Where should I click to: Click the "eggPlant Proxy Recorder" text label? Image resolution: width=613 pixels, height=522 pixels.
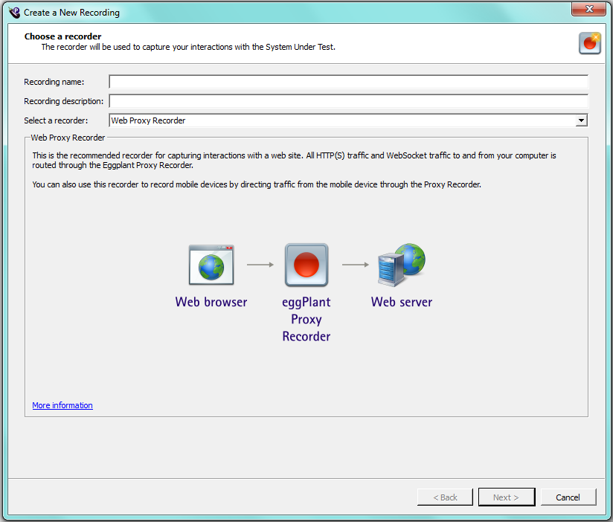click(306, 319)
